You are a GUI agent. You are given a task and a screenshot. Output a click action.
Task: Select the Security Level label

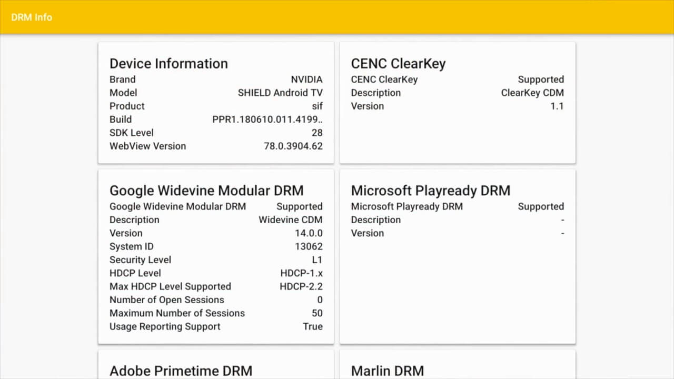140,260
